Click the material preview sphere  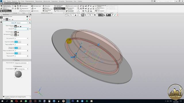(x=18, y=74)
